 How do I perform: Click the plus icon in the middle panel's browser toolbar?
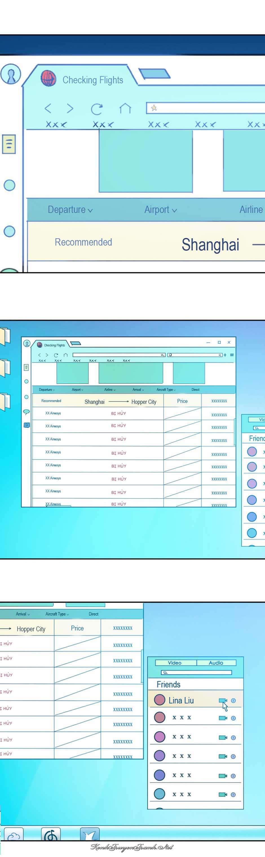point(225,355)
